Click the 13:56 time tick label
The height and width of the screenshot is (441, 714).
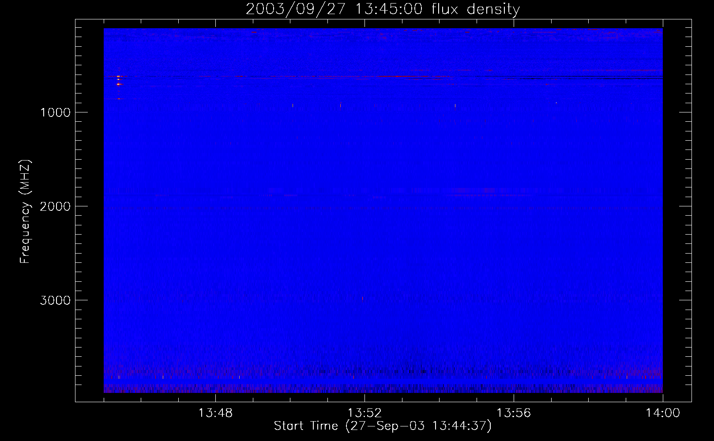point(514,413)
